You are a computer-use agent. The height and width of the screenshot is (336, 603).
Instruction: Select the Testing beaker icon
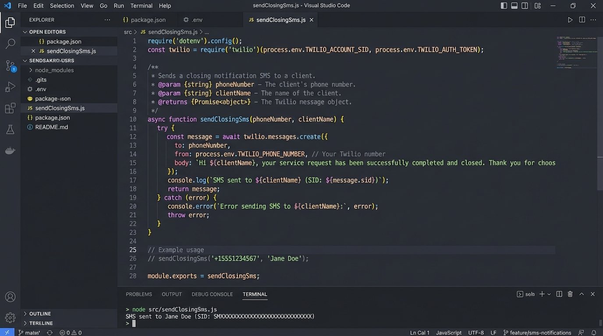[x=10, y=129]
